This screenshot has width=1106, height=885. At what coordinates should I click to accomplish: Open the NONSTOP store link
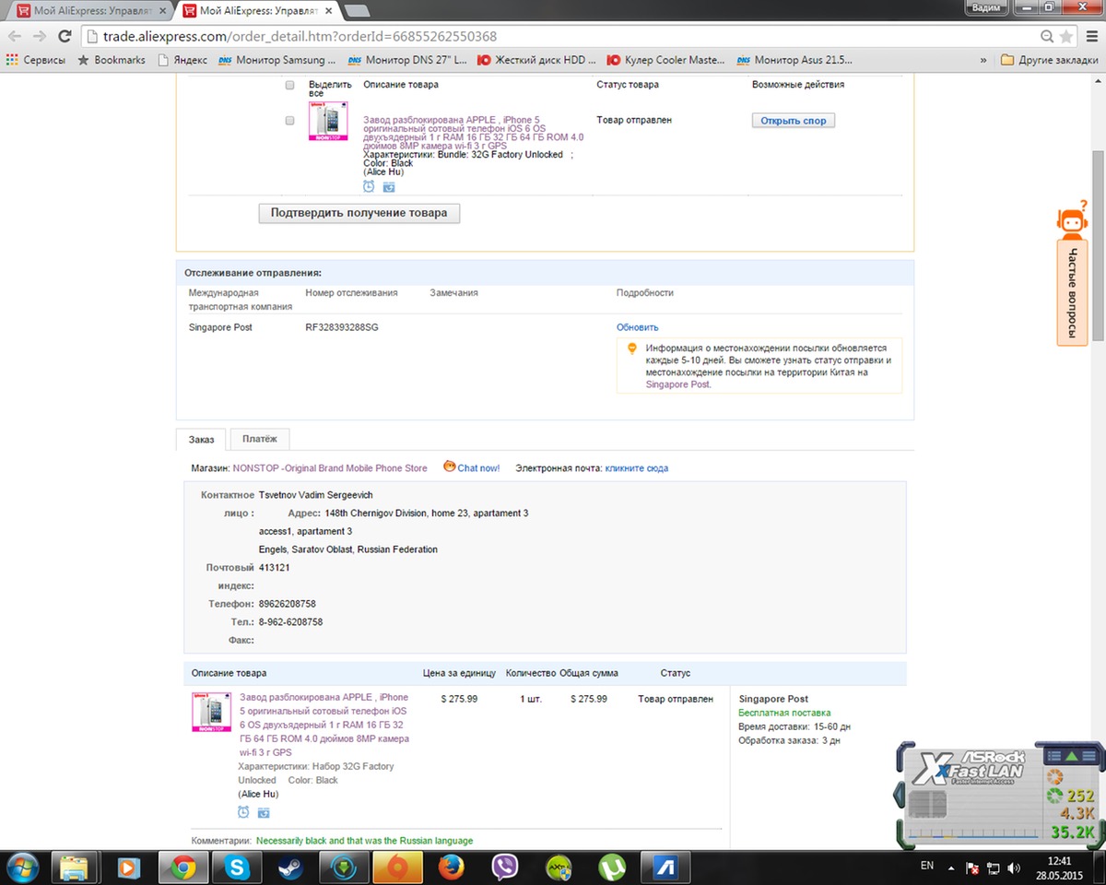tap(330, 468)
